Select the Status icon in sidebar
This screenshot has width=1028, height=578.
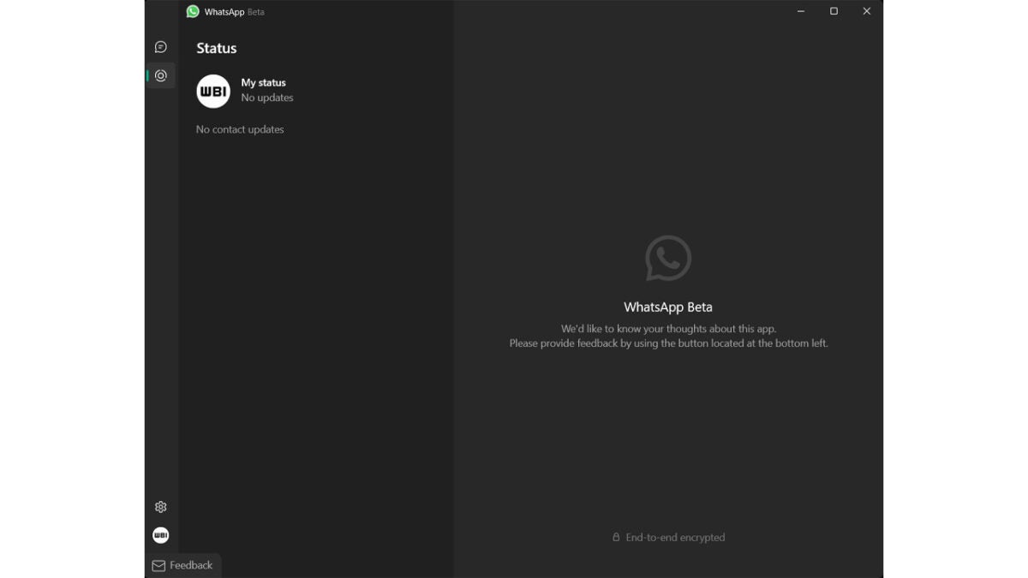click(x=160, y=75)
